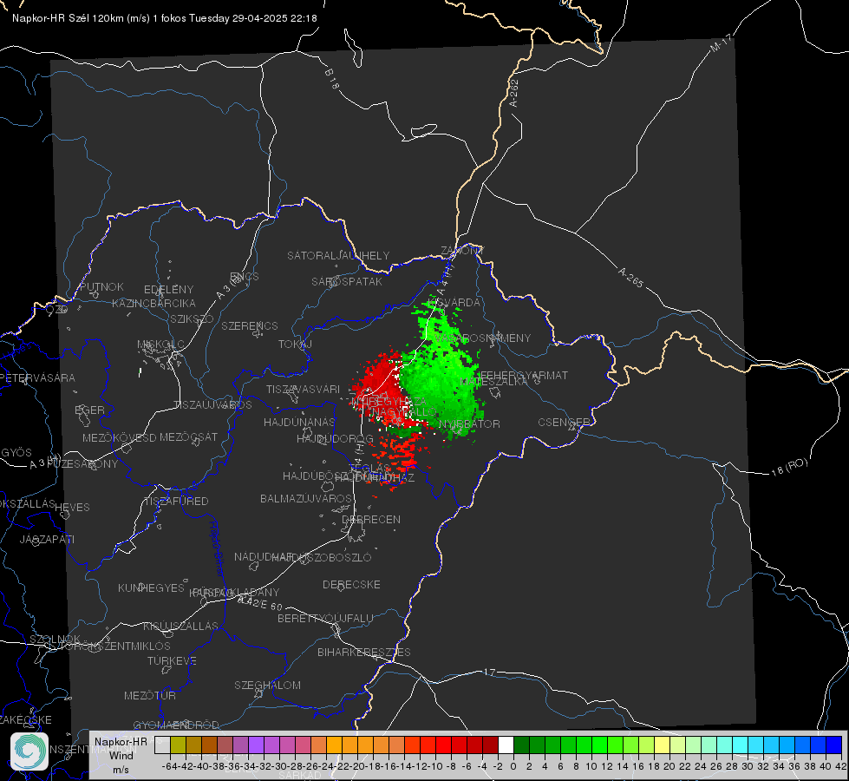Select the dark red swatch between -4 and -2
849x781 pixels.
pos(491,745)
